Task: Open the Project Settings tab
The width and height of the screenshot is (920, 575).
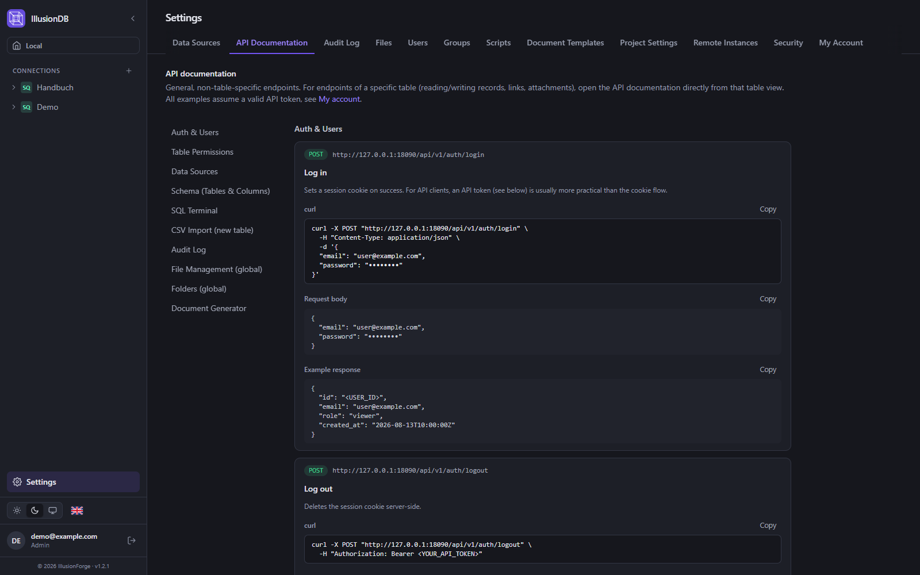Action: pyautogui.click(x=649, y=43)
